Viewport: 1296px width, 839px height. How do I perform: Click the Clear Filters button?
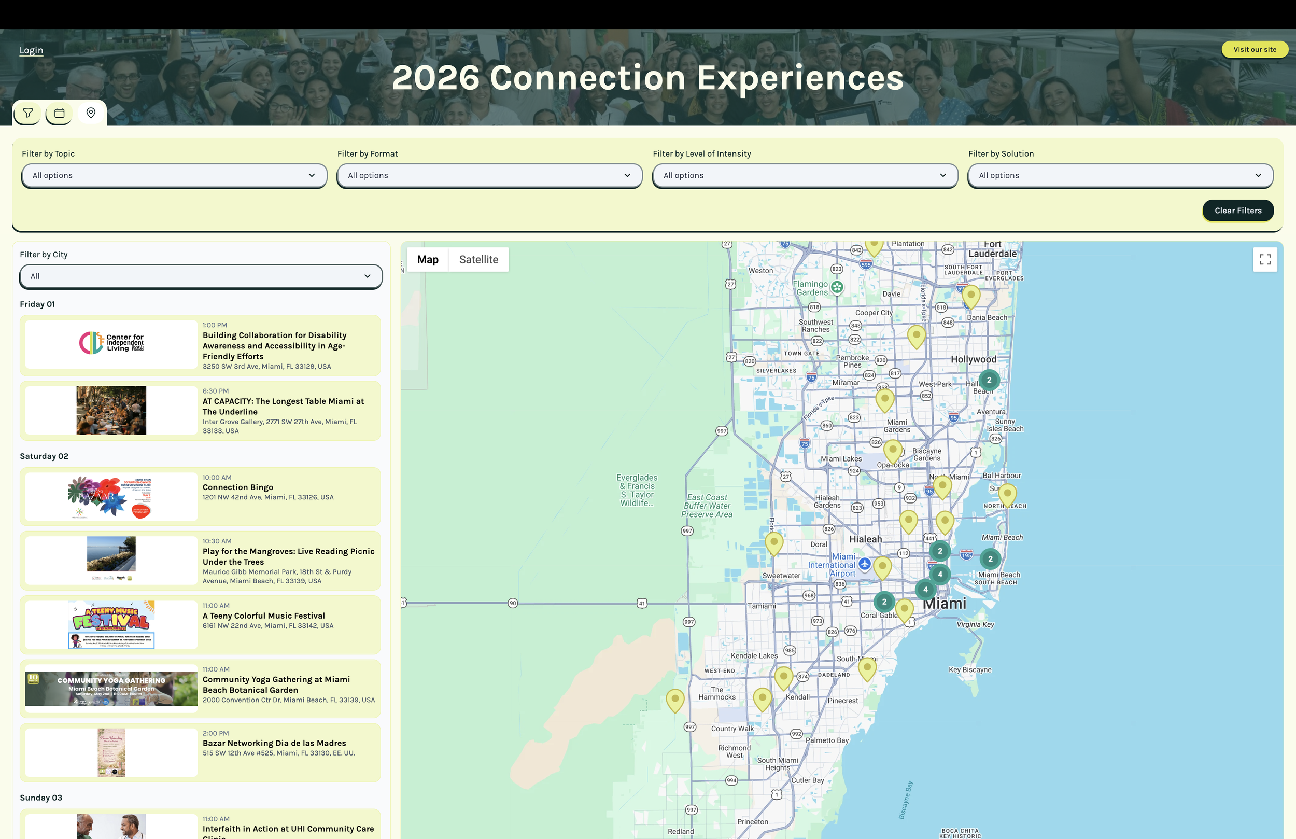(x=1238, y=211)
